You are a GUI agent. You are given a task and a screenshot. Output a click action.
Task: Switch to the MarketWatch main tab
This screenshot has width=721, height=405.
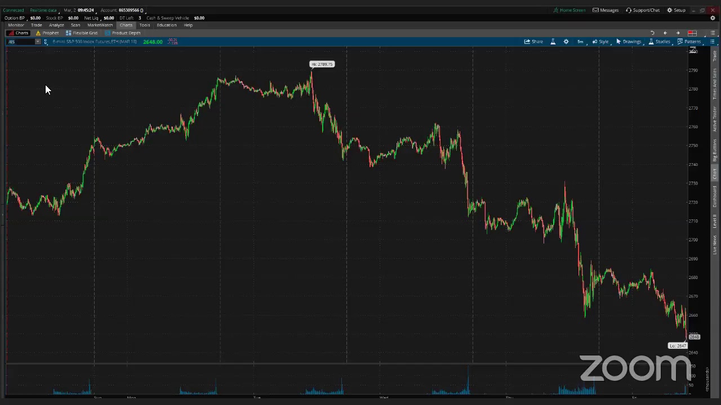click(100, 25)
